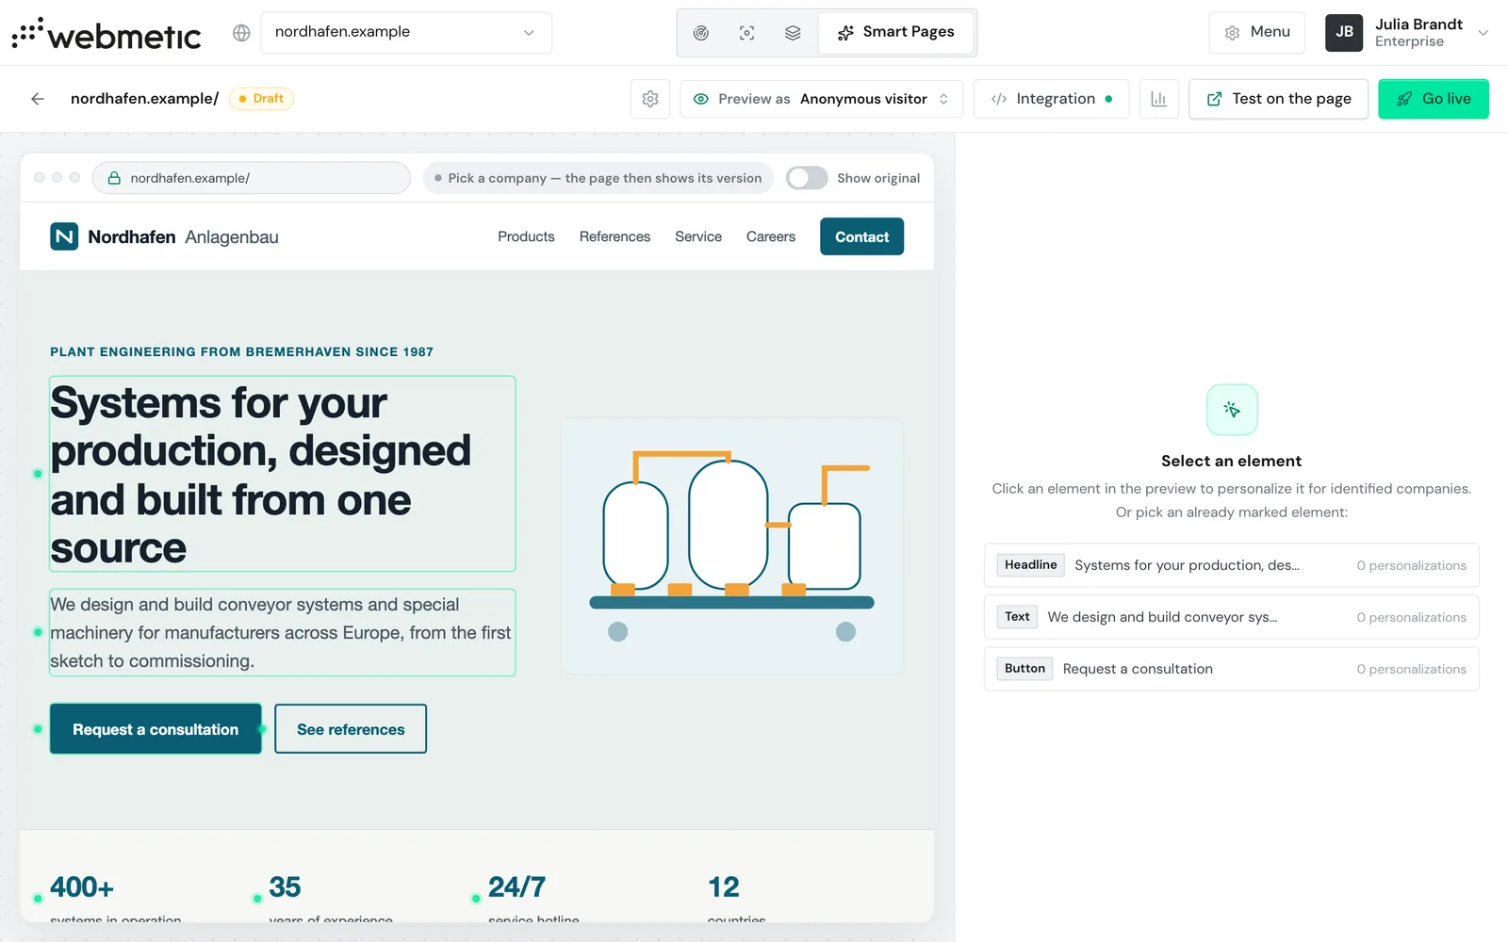Screen dimensions: 1508x942
Task: Select the Headline element row
Action: click(x=1232, y=565)
